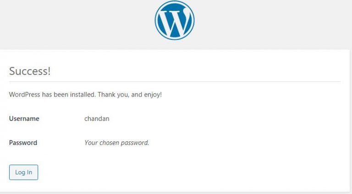Select the "Success!" heading text
The image size is (352, 194).
30,71
